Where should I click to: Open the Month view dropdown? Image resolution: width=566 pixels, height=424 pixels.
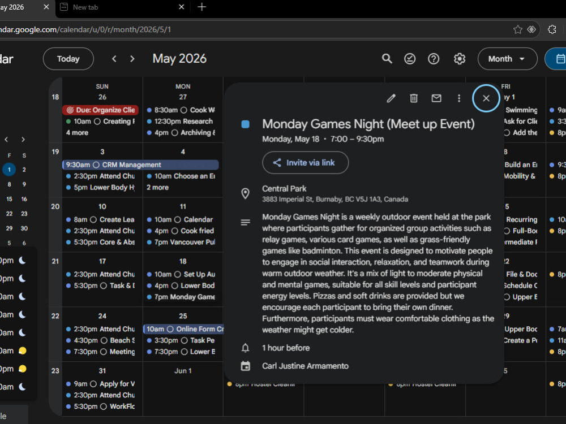click(507, 59)
